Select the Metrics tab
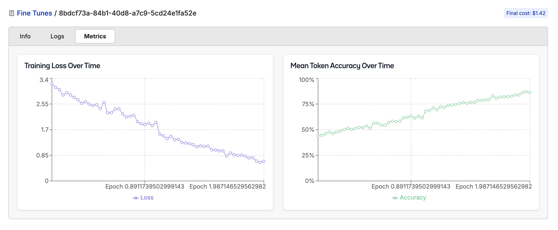 click(x=95, y=36)
